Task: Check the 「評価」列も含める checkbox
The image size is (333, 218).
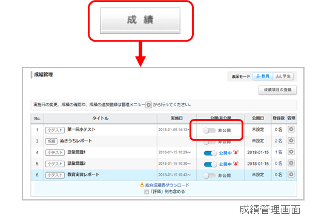Action: [x=147, y=191]
